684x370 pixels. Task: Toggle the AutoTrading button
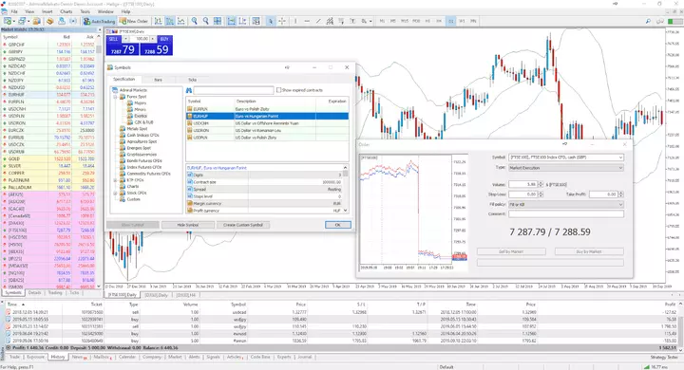tap(100, 21)
